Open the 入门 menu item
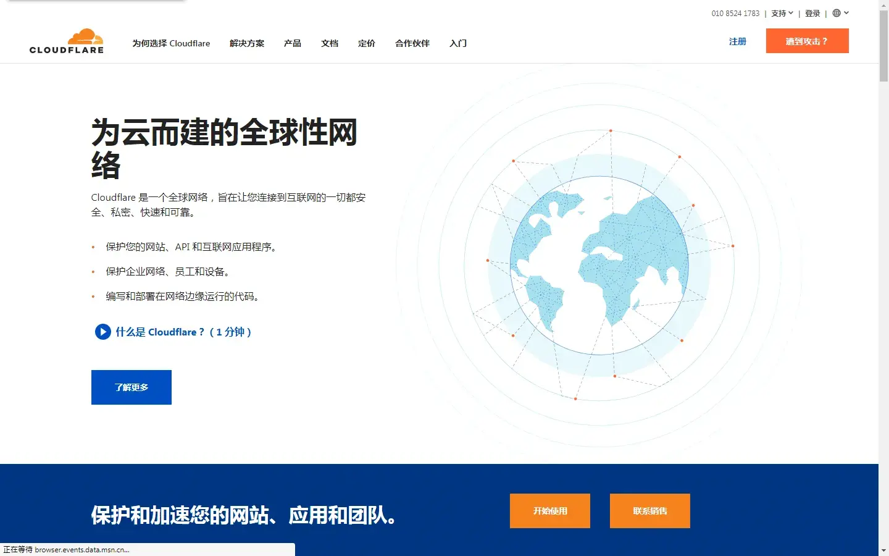The width and height of the screenshot is (889, 556). (458, 43)
